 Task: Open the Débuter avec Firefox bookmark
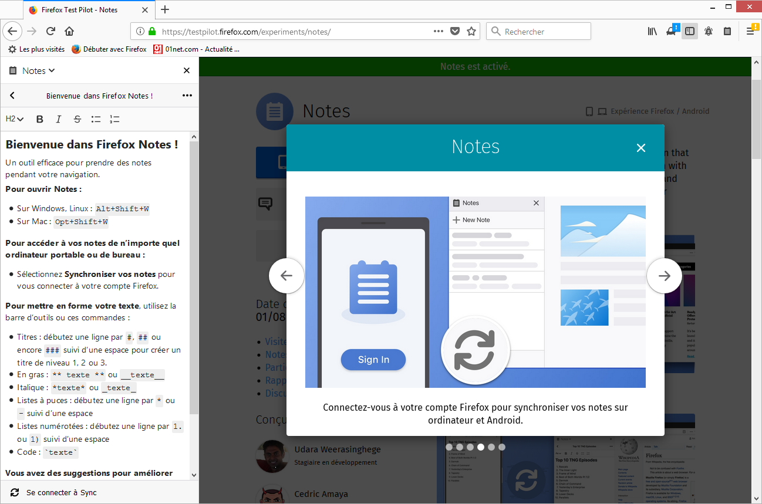pyautogui.click(x=109, y=49)
